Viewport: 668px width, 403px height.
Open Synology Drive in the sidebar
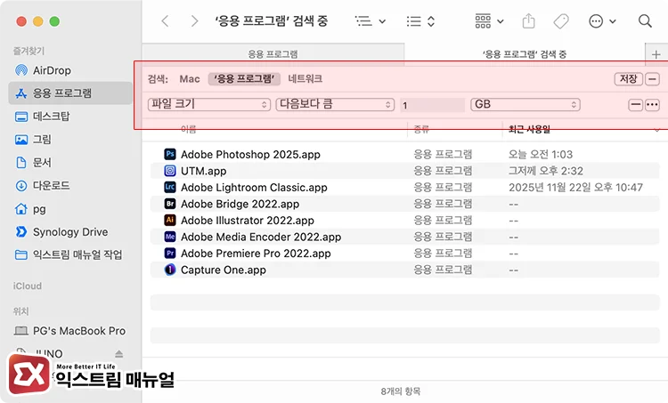(x=61, y=232)
